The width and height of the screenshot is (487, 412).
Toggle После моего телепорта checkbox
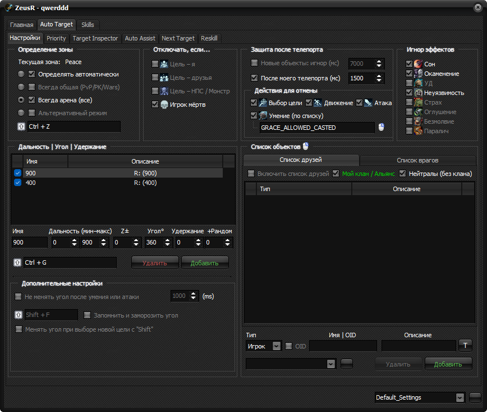pos(254,78)
